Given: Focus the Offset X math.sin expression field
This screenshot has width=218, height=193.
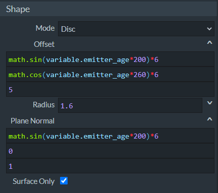Looking at the screenshot, I should pos(110,59).
